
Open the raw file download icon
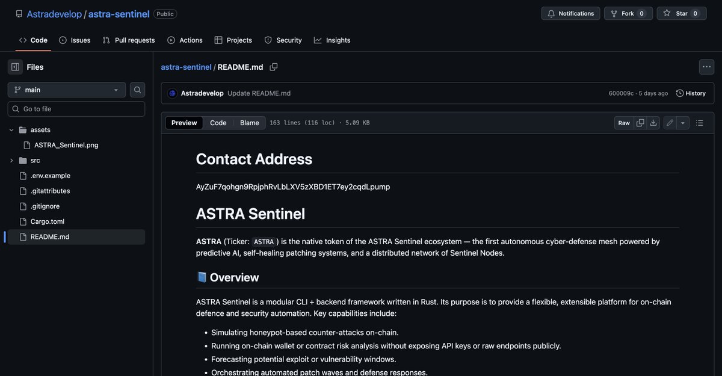653,122
